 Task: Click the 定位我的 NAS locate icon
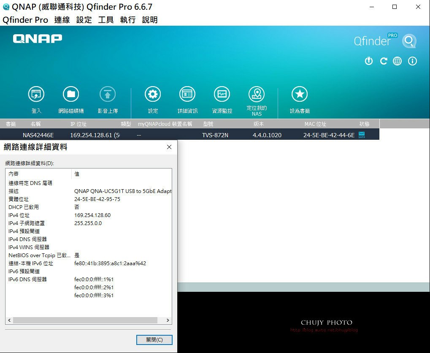[x=257, y=94]
